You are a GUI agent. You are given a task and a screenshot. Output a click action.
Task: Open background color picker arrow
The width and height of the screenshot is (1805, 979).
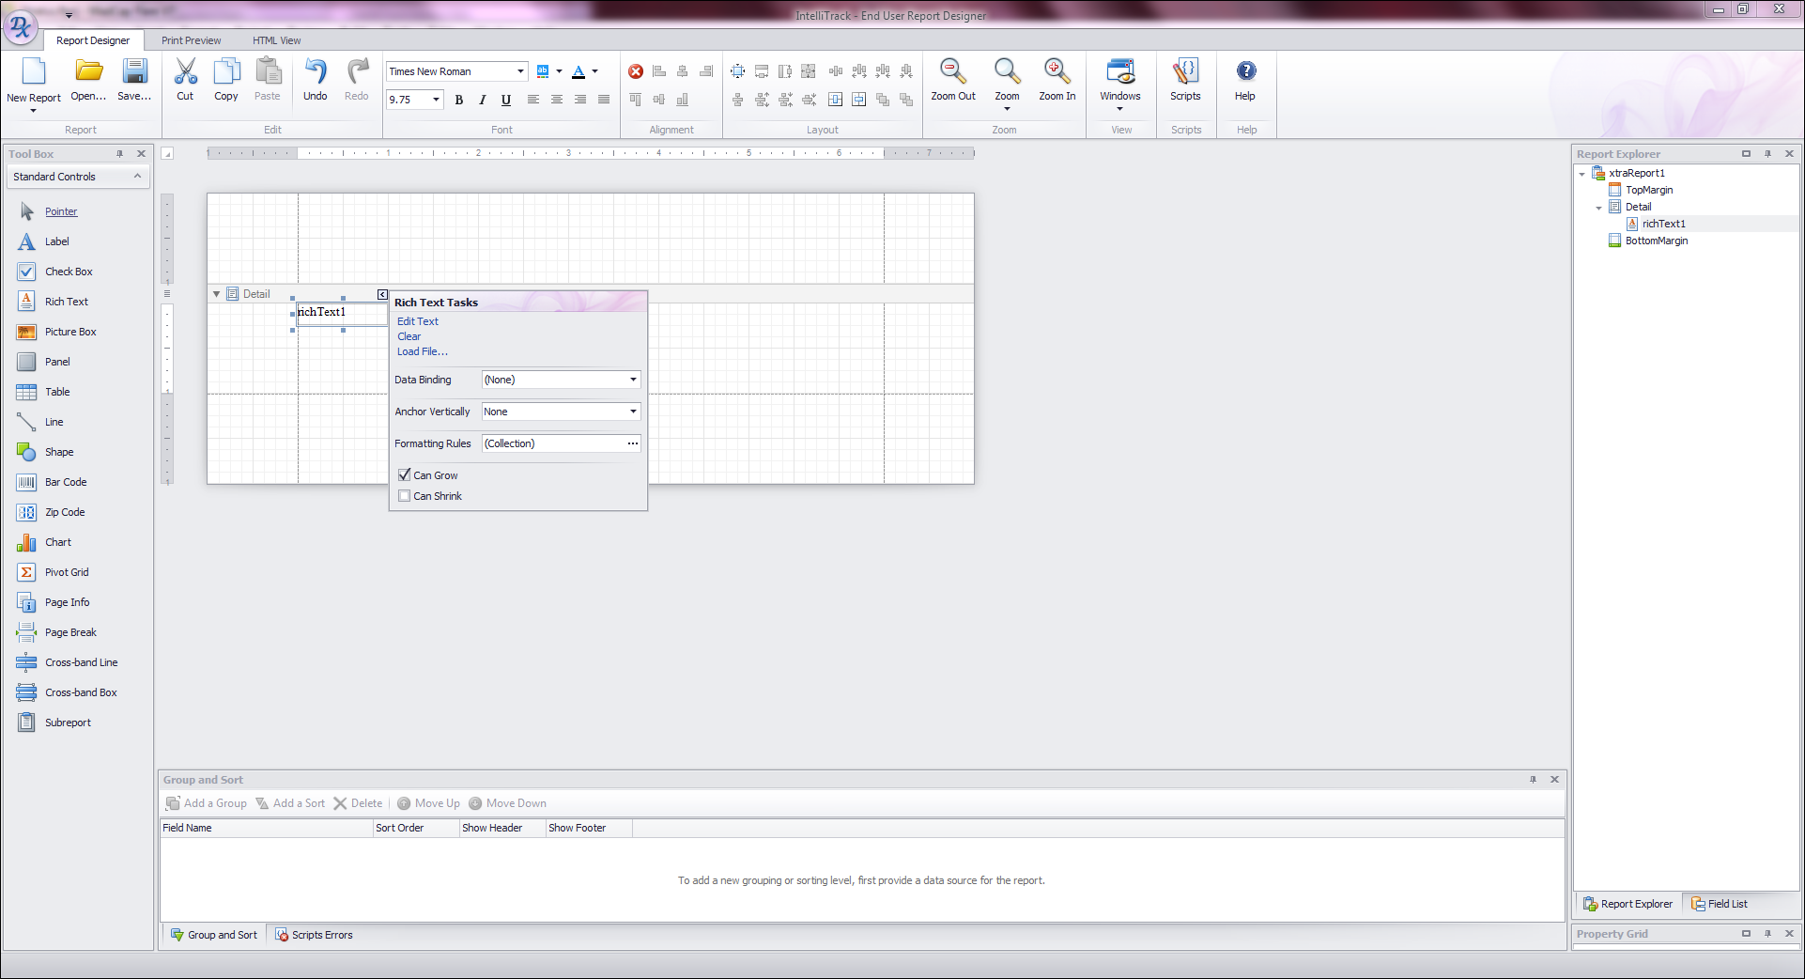point(559,71)
